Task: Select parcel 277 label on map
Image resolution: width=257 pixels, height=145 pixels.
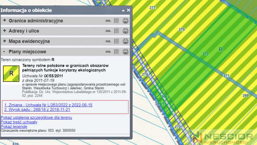Action: [152, 8]
